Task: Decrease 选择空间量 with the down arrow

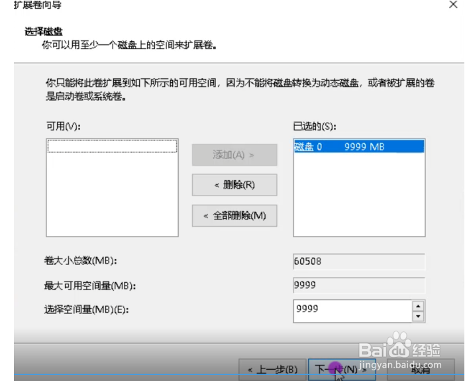Action: (x=418, y=316)
